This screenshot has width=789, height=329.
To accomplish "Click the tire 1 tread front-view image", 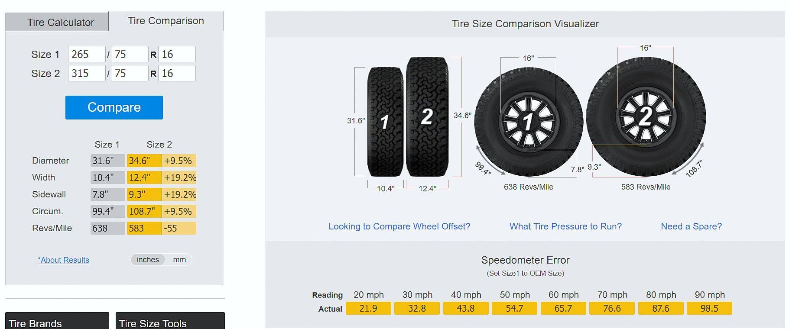I will tap(385, 122).
